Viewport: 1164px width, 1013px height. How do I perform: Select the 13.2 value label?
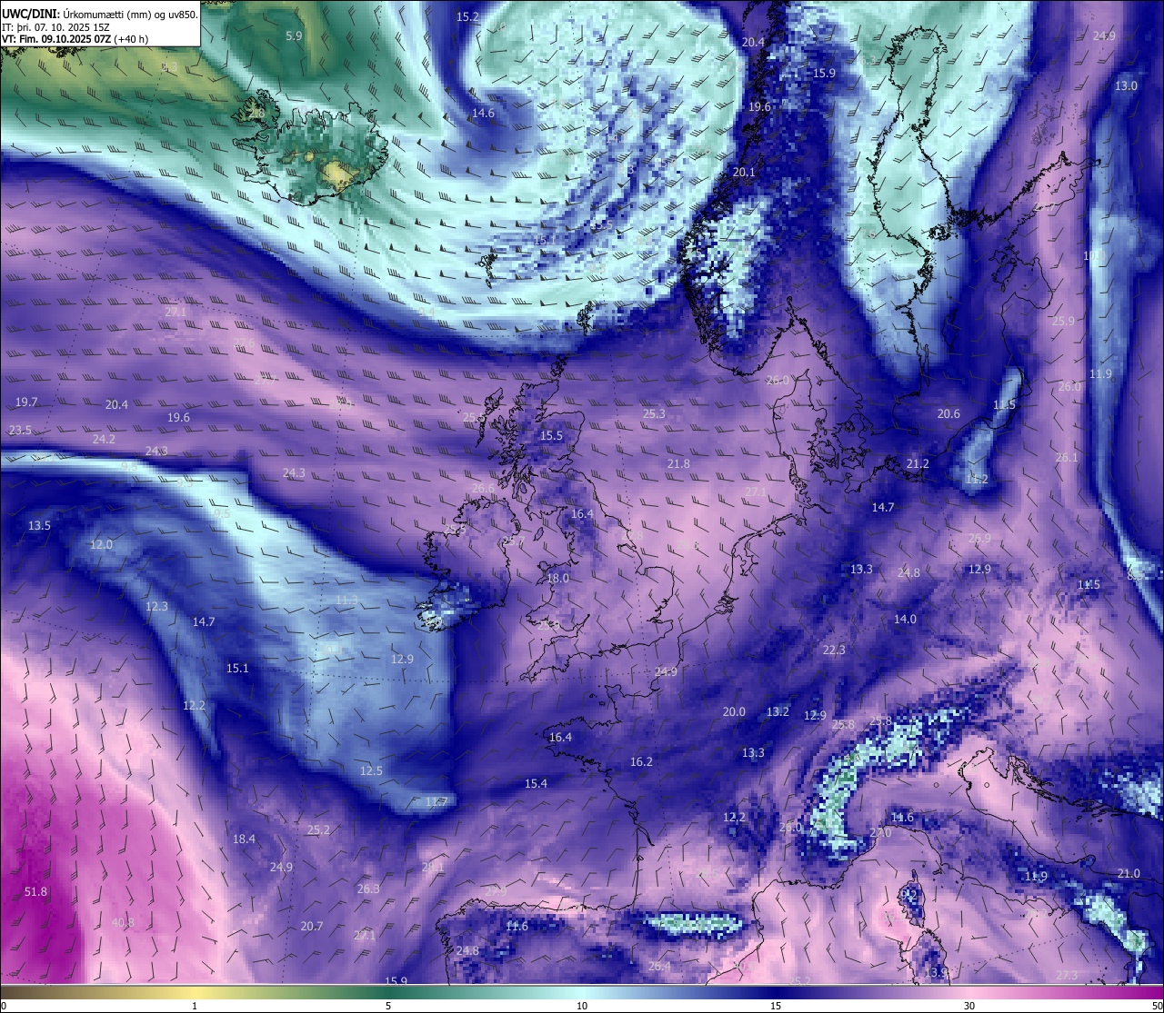coord(778,712)
